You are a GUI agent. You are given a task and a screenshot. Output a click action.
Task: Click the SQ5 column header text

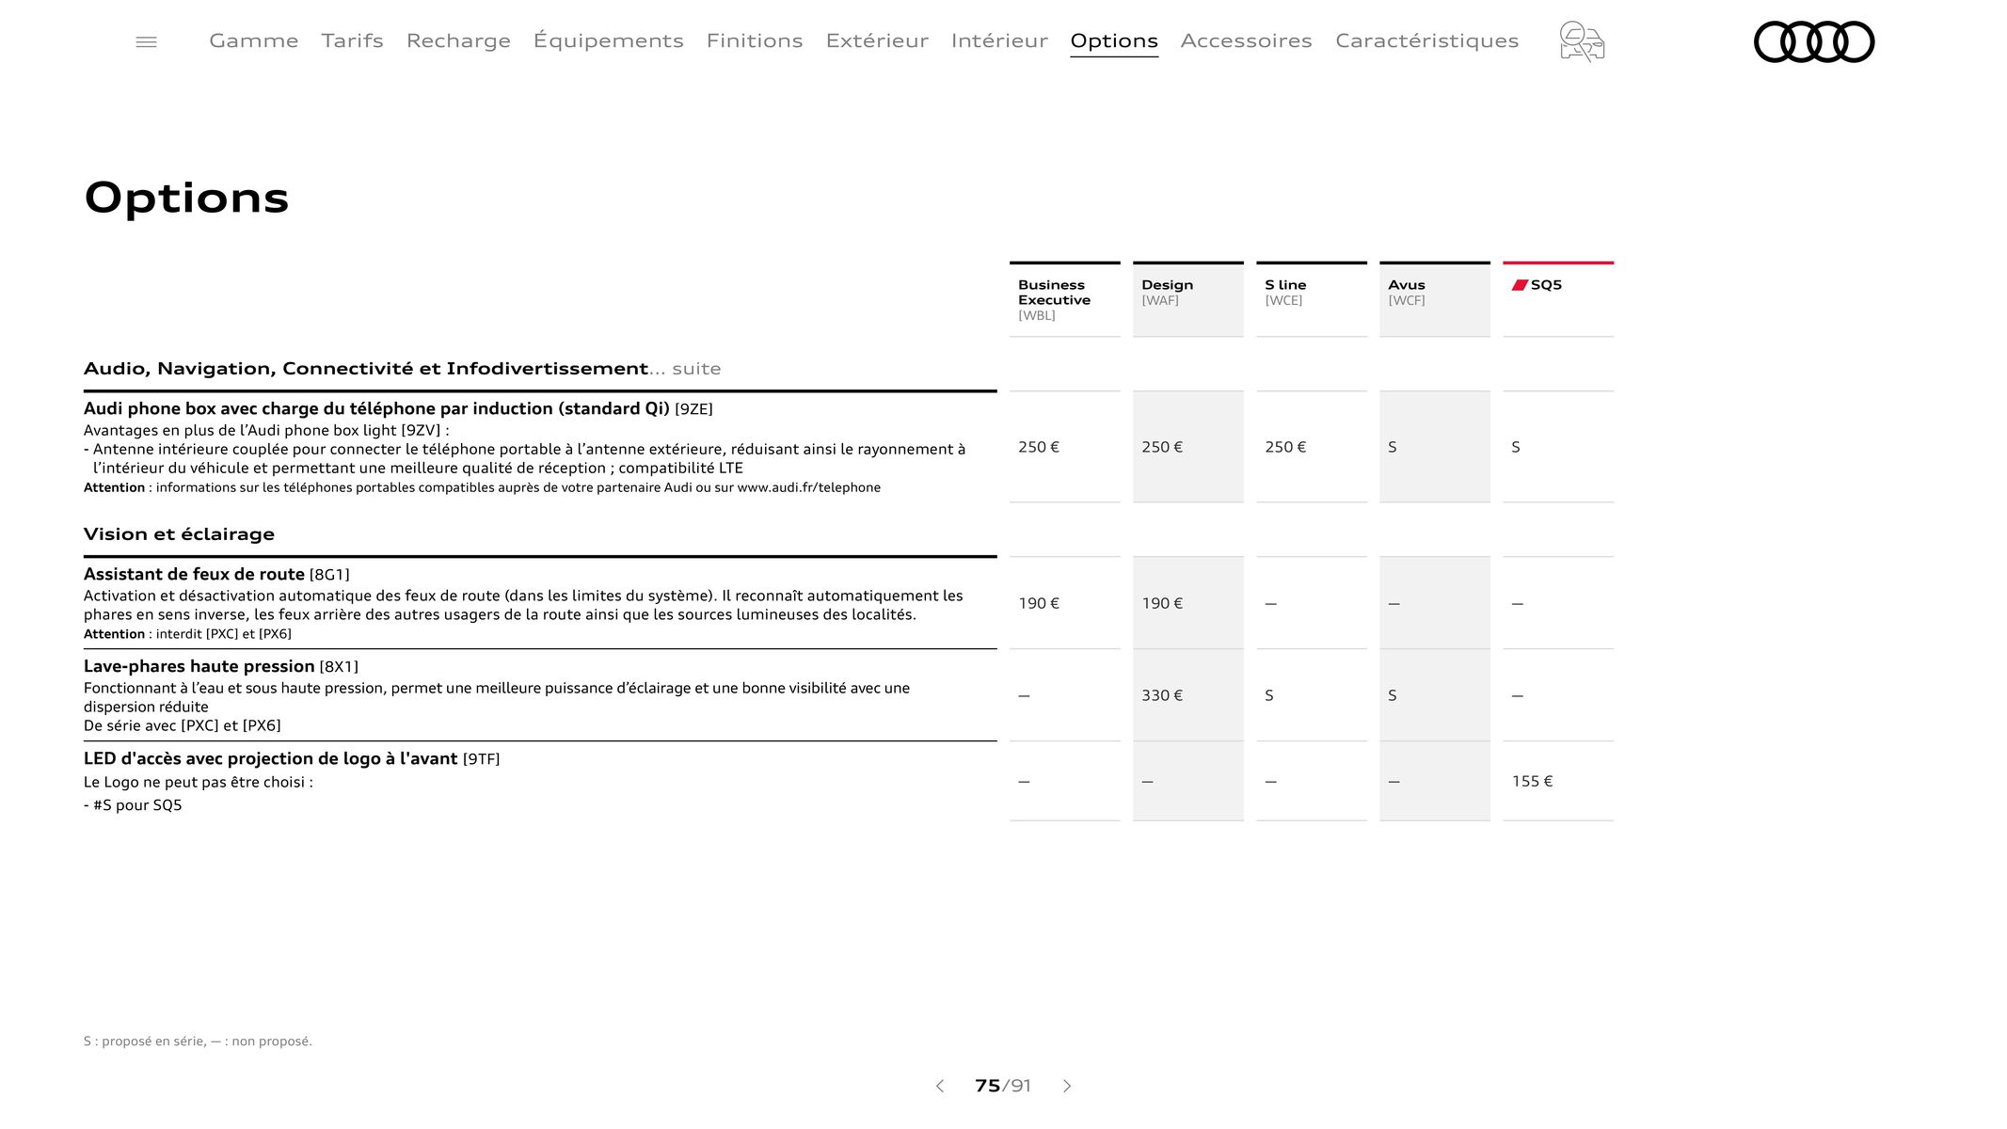pos(1546,284)
